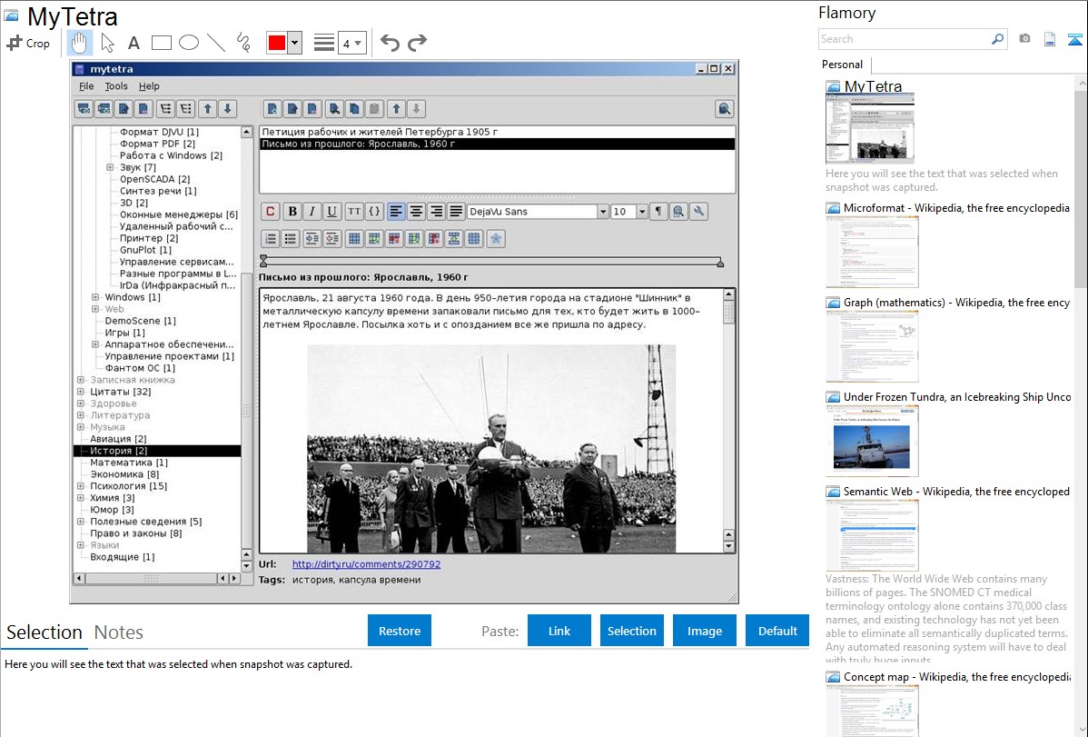The width and height of the screenshot is (1088, 737).
Task: Undo the last annotation
Action: (x=390, y=43)
